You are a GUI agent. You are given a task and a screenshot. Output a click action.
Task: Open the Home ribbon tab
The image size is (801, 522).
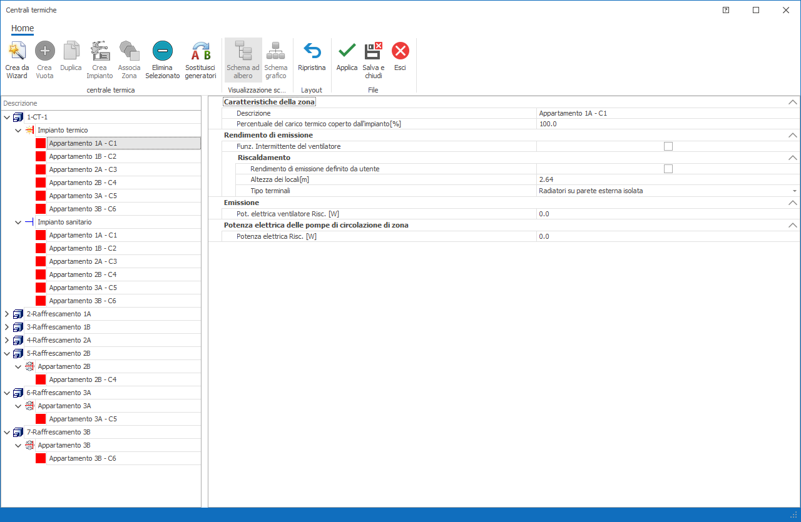23,28
